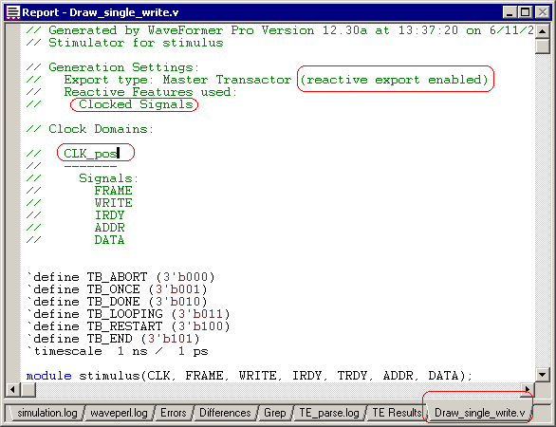
Task: Click the `define TB_DONE line
Action: coord(117,302)
